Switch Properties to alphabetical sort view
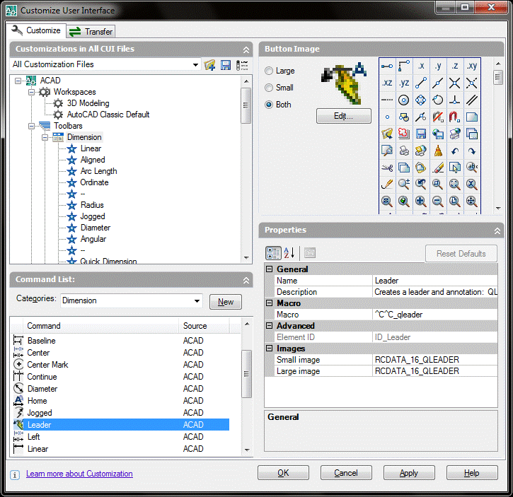Viewport: 513px width, 497px height. pyautogui.click(x=289, y=253)
